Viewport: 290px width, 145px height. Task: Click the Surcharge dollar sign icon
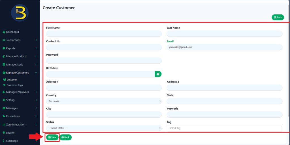(x=3, y=141)
